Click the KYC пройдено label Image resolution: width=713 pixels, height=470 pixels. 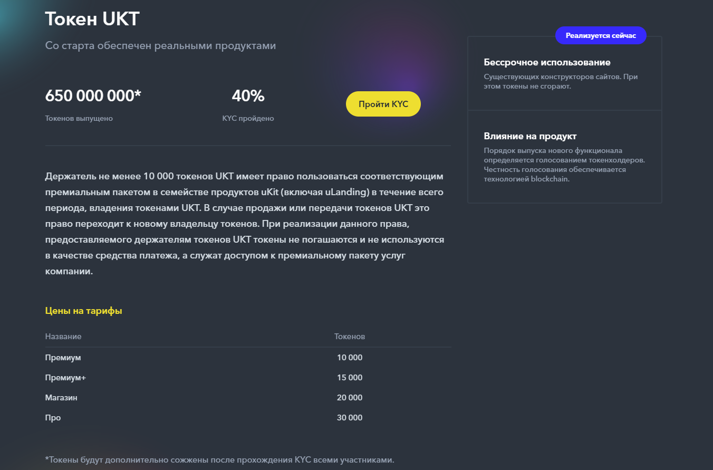pyautogui.click(x=248, y=118)
